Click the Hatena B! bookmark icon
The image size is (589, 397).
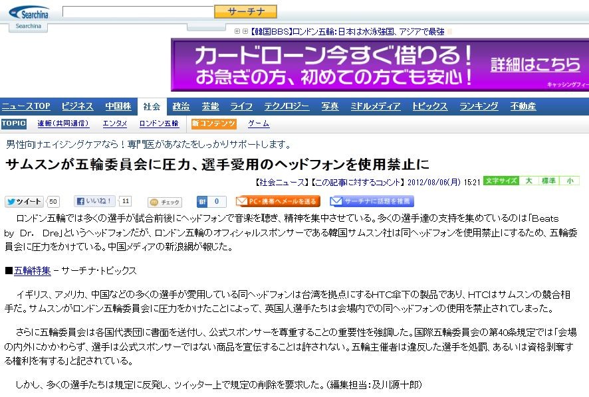click(202, 202)
